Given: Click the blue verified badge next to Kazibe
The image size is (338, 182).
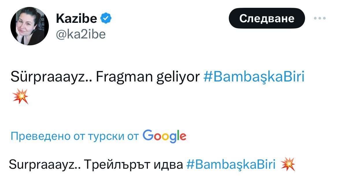Looking at the screenshot, I should pos(106,19).
